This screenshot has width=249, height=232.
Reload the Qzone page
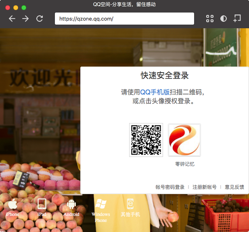tap(40, 19)
